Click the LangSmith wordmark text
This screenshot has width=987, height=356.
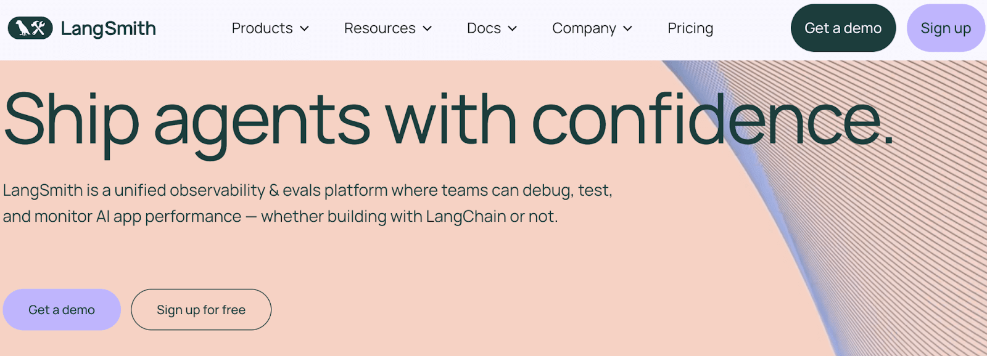[109, 29]
